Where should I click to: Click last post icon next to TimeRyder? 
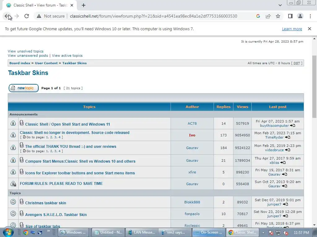pyautogui.click(x=288, y=137)
